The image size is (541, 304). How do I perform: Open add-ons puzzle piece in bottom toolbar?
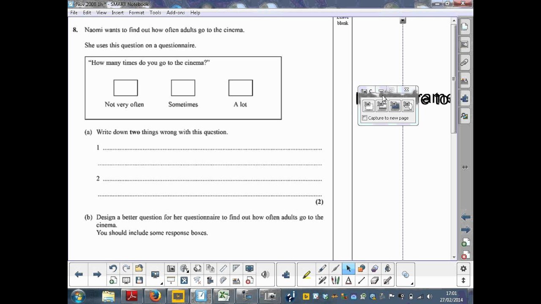coord(286,274)
